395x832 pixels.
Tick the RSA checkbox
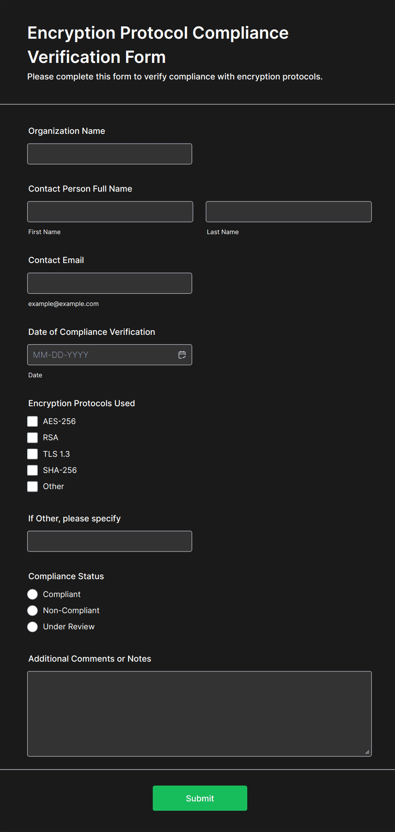click(33, 438)
